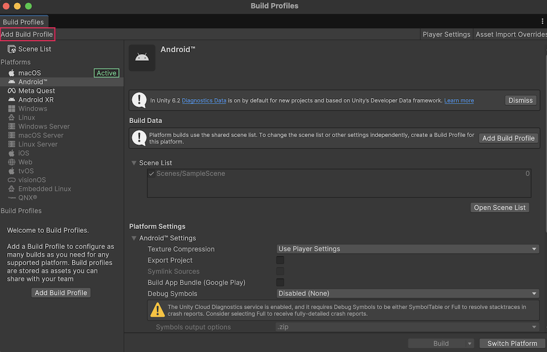Toggle Build App Bundle (Google Play) checkbox
This screenshot has height=352, width=547.
point(280,282)
